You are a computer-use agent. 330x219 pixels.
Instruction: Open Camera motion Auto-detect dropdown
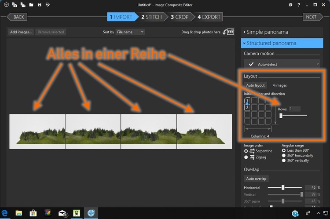coord(282,64)
